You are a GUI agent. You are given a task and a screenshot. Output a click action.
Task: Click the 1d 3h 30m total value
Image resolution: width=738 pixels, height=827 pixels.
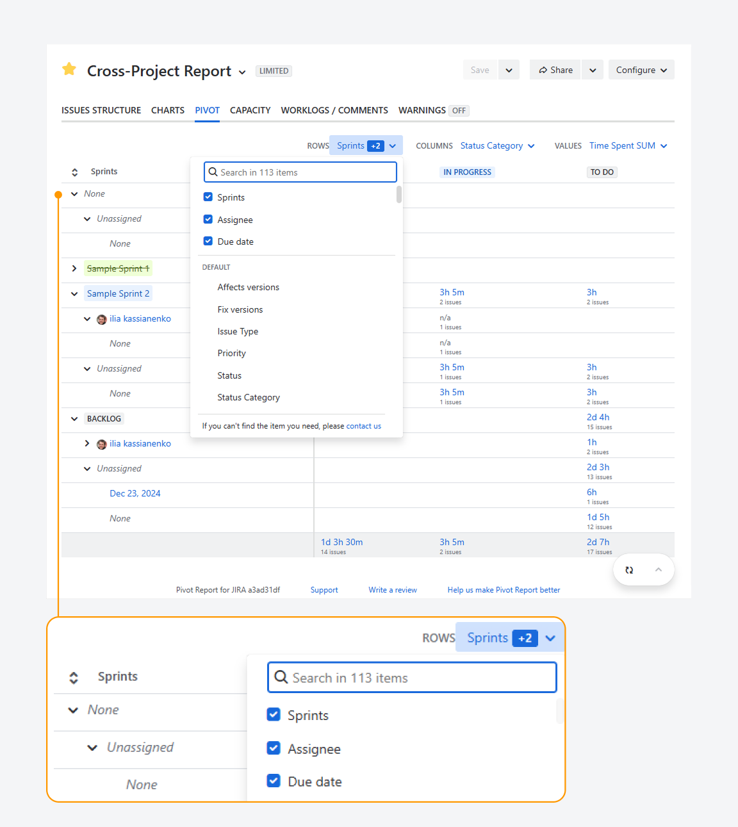(342, 542)
